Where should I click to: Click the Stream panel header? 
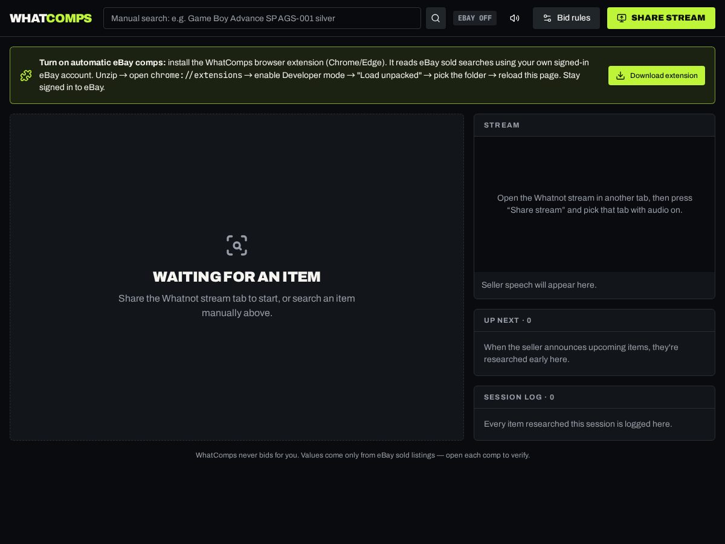tap(594, 125)
